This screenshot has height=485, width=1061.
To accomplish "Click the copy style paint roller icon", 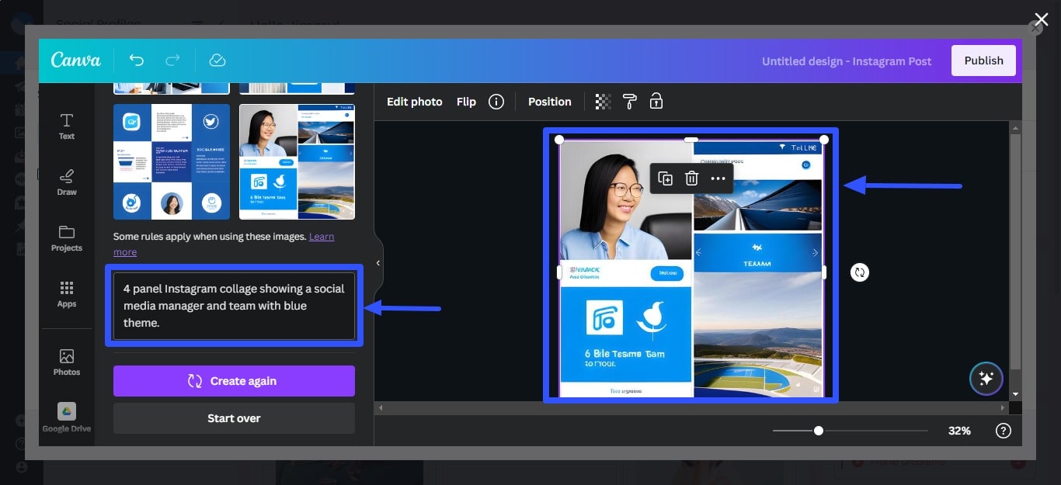I will (x=629, y=102).
